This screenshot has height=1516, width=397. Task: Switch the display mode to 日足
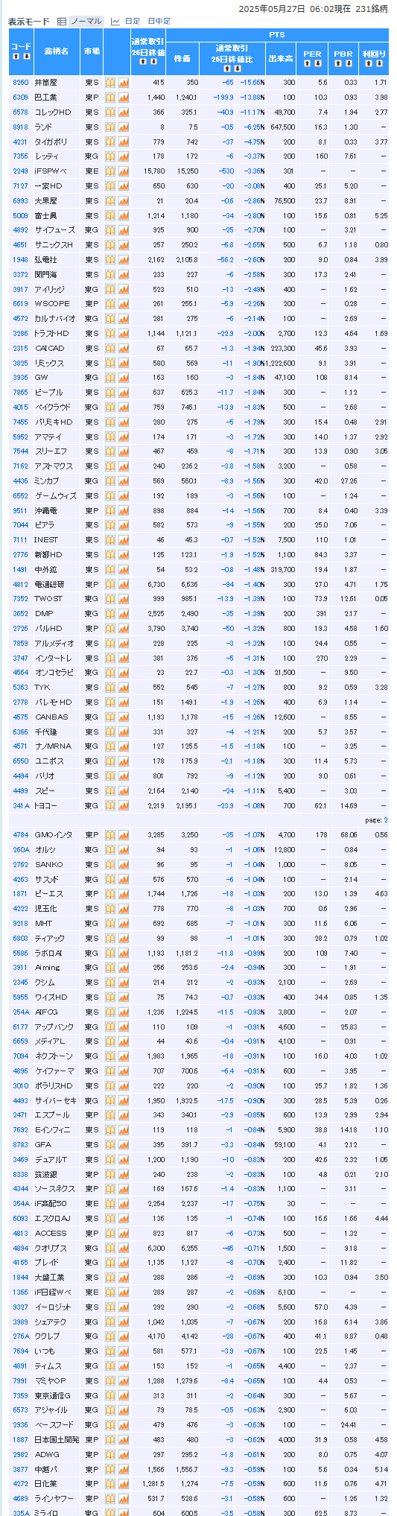(x=132, y=22)
